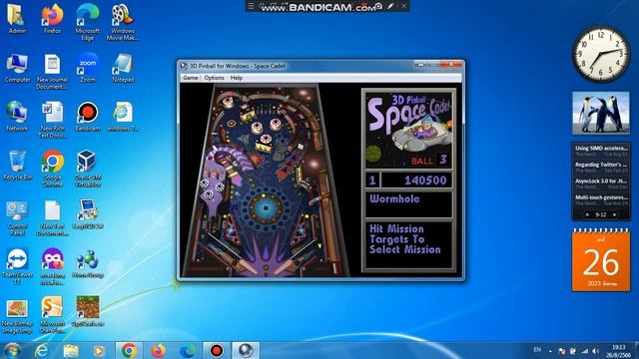Show previous feed headlines with up arrow
639x359 pixels.
click(587, 214)
